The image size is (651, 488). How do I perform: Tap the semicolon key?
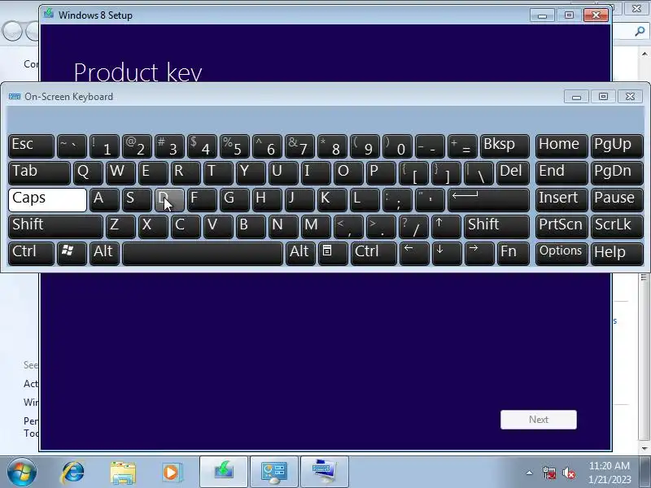397,199
